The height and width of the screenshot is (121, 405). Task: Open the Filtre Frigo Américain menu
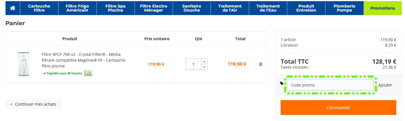(77, 8)
